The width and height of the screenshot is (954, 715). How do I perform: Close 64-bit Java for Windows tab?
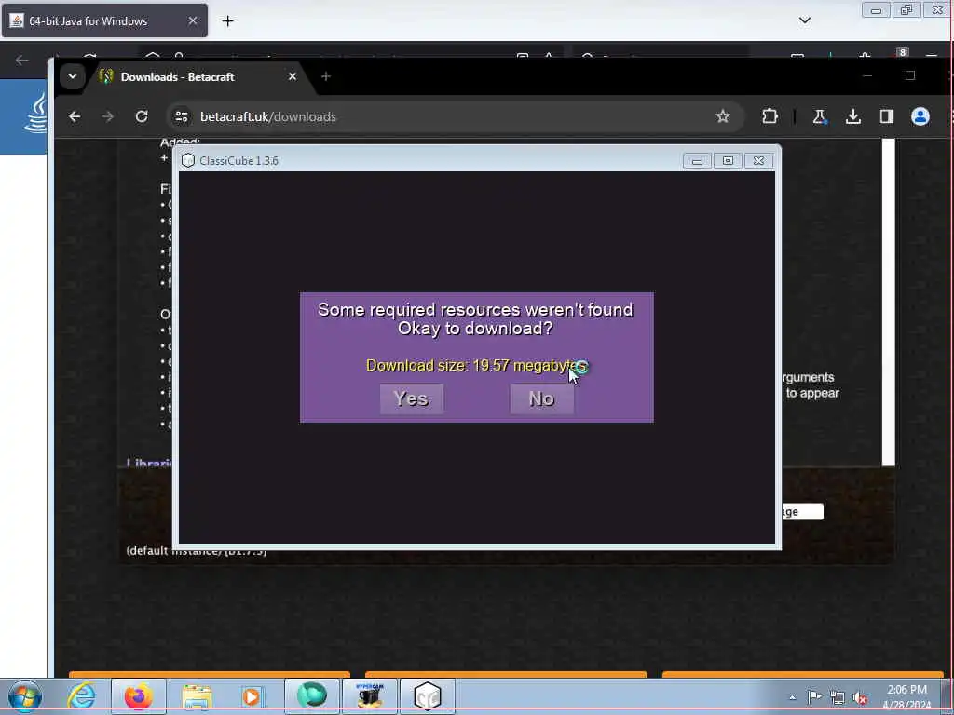coord(192,20)
